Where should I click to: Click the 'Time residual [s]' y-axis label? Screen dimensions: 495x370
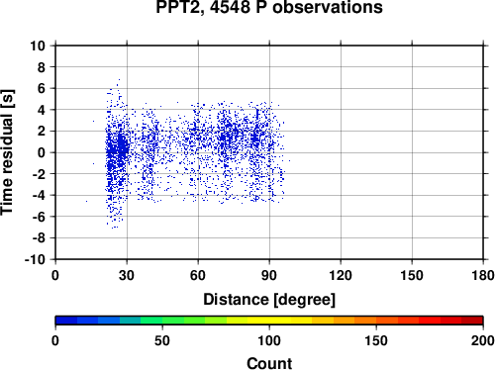coord(7,152)
